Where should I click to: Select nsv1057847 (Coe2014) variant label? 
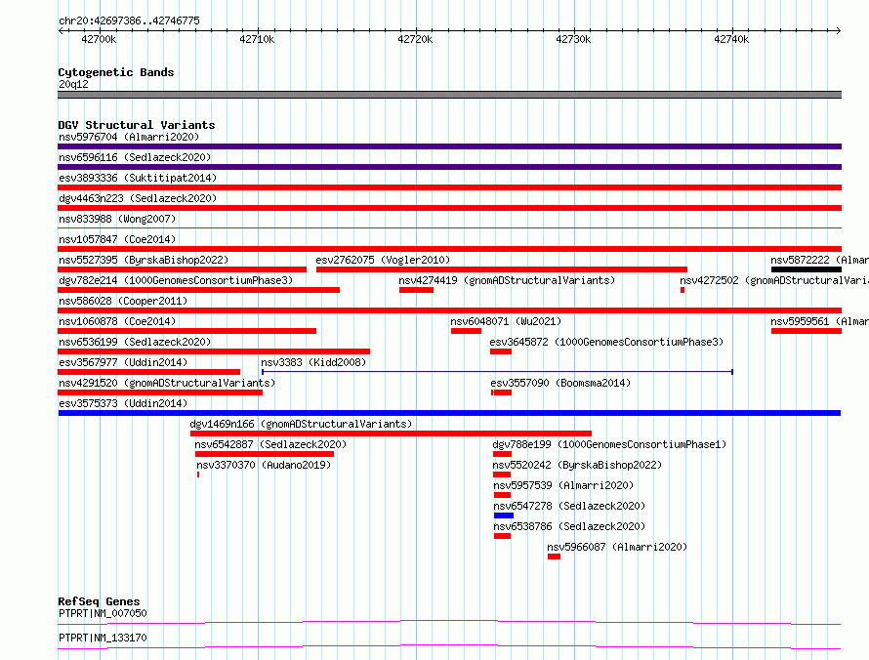117,239
